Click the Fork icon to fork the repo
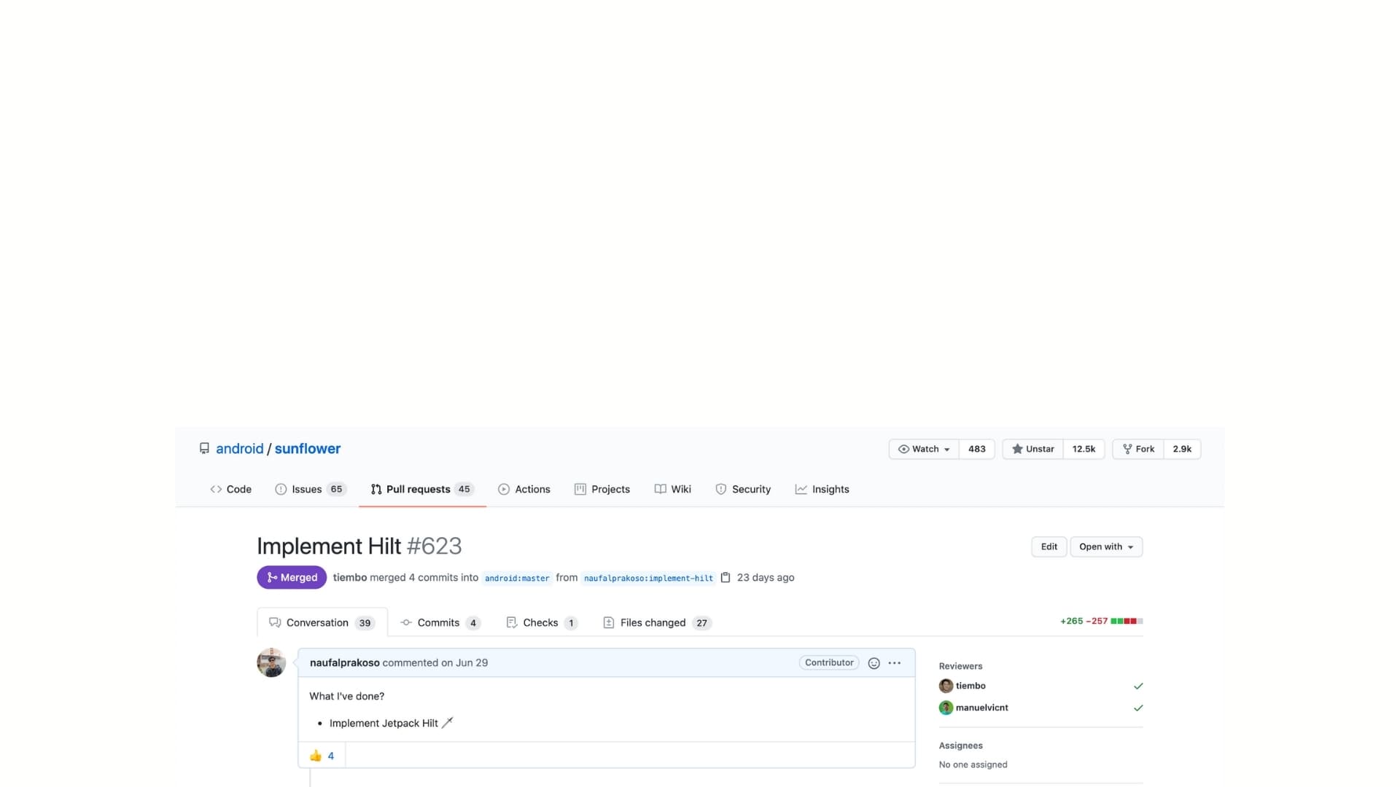Screen dimensions: 1400x787 click(1127, 449)
